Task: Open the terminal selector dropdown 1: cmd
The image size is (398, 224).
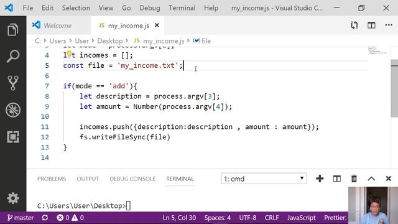Action: pos(264,179)
